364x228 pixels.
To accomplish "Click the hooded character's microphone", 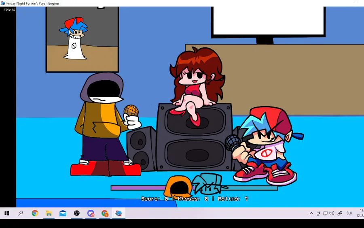I will click(131, 111).
